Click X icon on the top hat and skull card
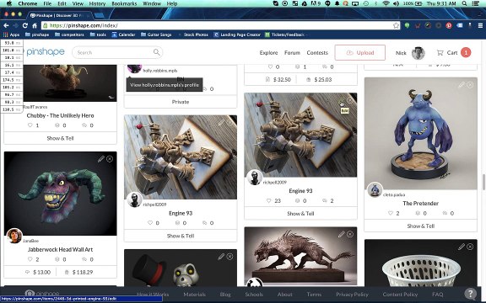The image size is (486, 303). 230,257
